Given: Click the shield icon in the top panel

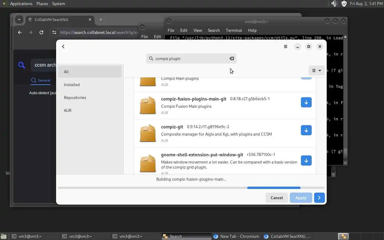Looking at the screenshot, I should 344,4.
